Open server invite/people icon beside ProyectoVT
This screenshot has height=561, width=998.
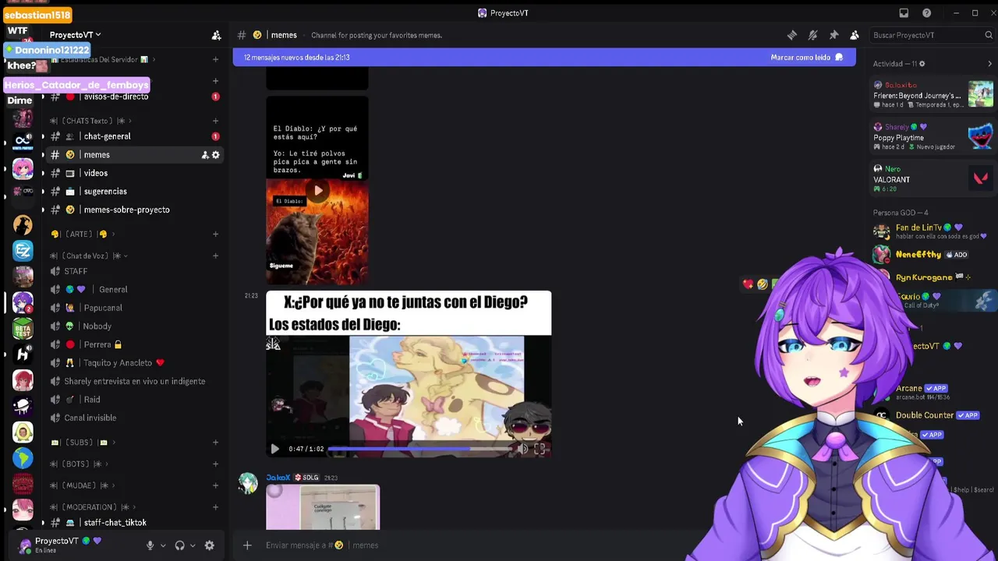click(216, 35)
